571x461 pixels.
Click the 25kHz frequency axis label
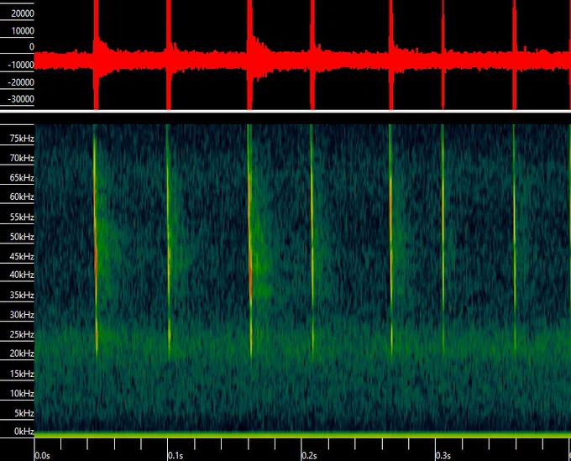22,335
